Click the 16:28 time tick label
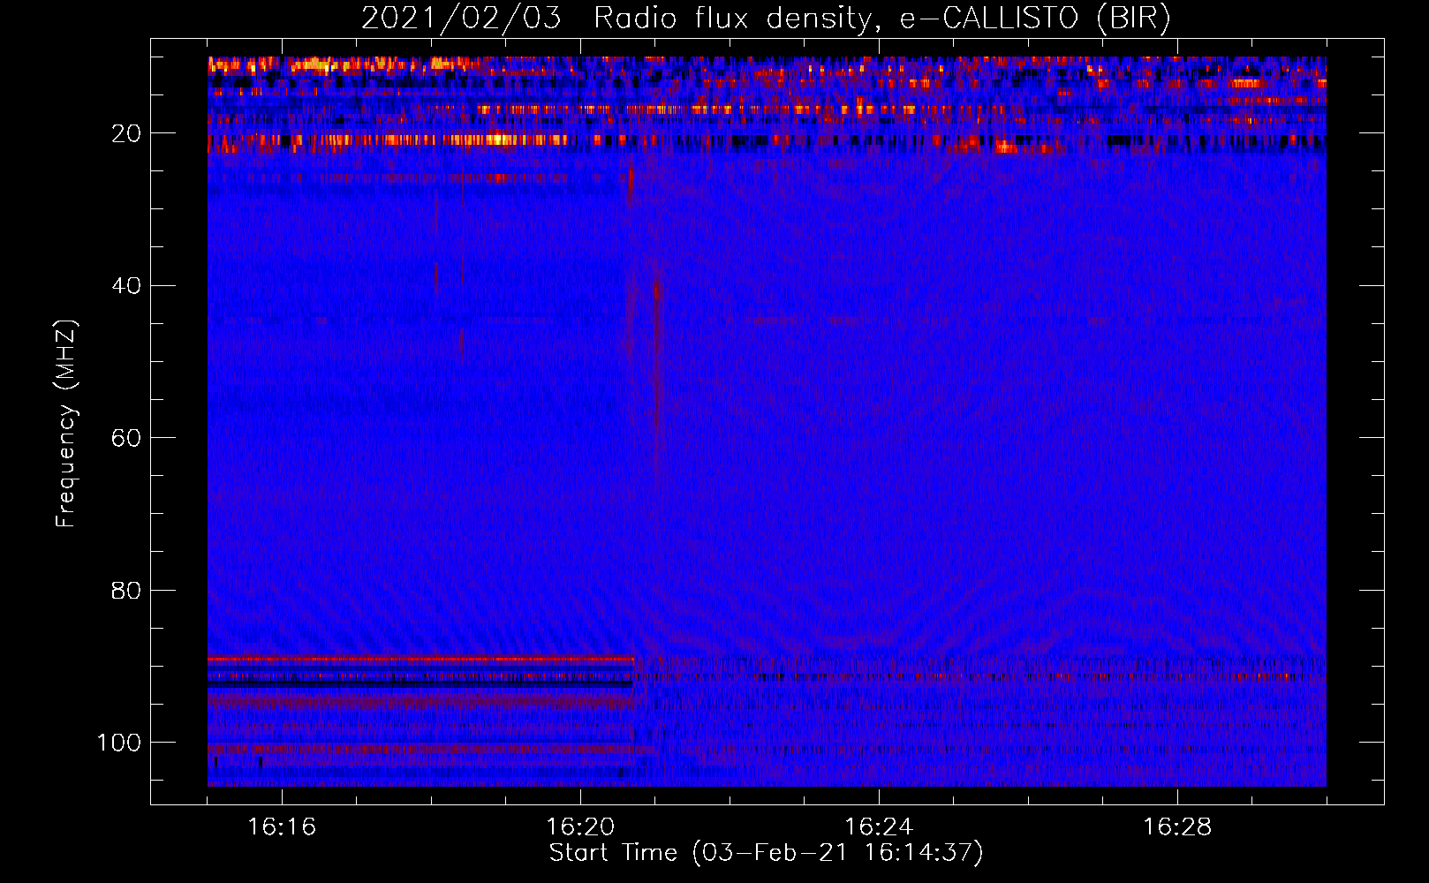 (1177, 827)
